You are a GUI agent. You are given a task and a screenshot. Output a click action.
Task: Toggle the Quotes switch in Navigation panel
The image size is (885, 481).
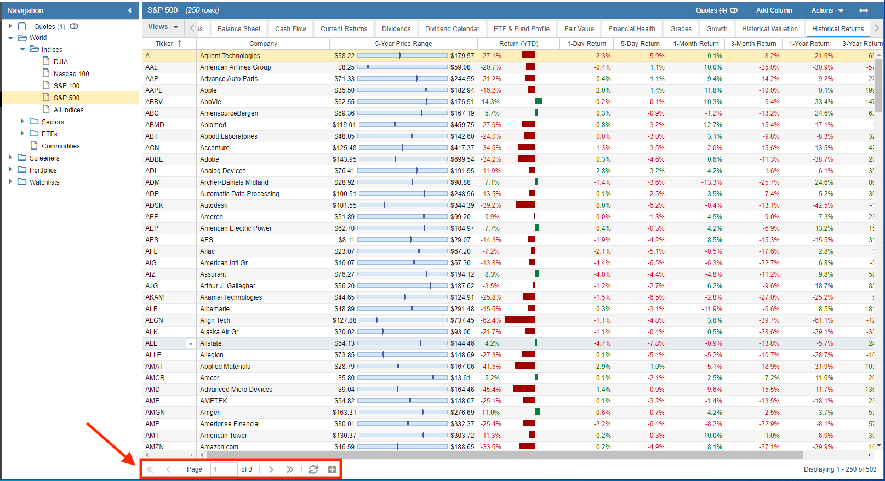(74, 26)
